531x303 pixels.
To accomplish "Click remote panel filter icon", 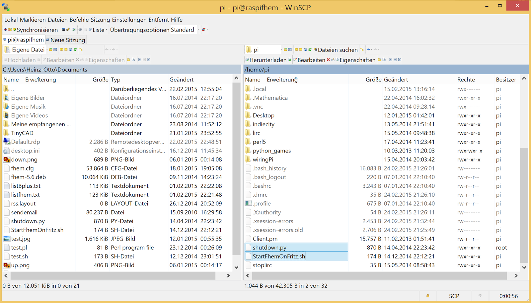I will pos(290,50).
